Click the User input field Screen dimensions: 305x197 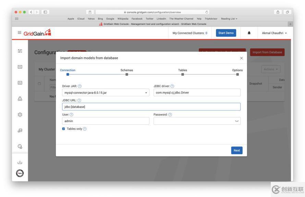(106, 121)
